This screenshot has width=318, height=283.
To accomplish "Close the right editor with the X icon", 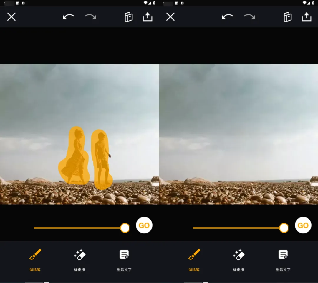I will 170,17.
